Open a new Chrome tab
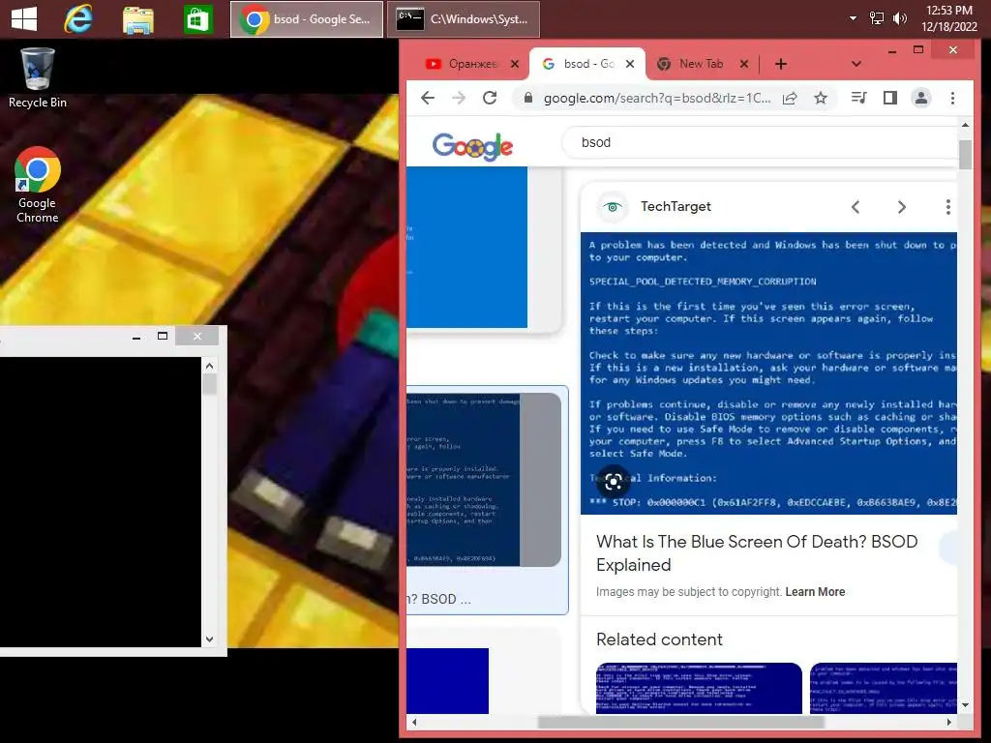This screenshot has height=743, width=991. coord(781,64)
